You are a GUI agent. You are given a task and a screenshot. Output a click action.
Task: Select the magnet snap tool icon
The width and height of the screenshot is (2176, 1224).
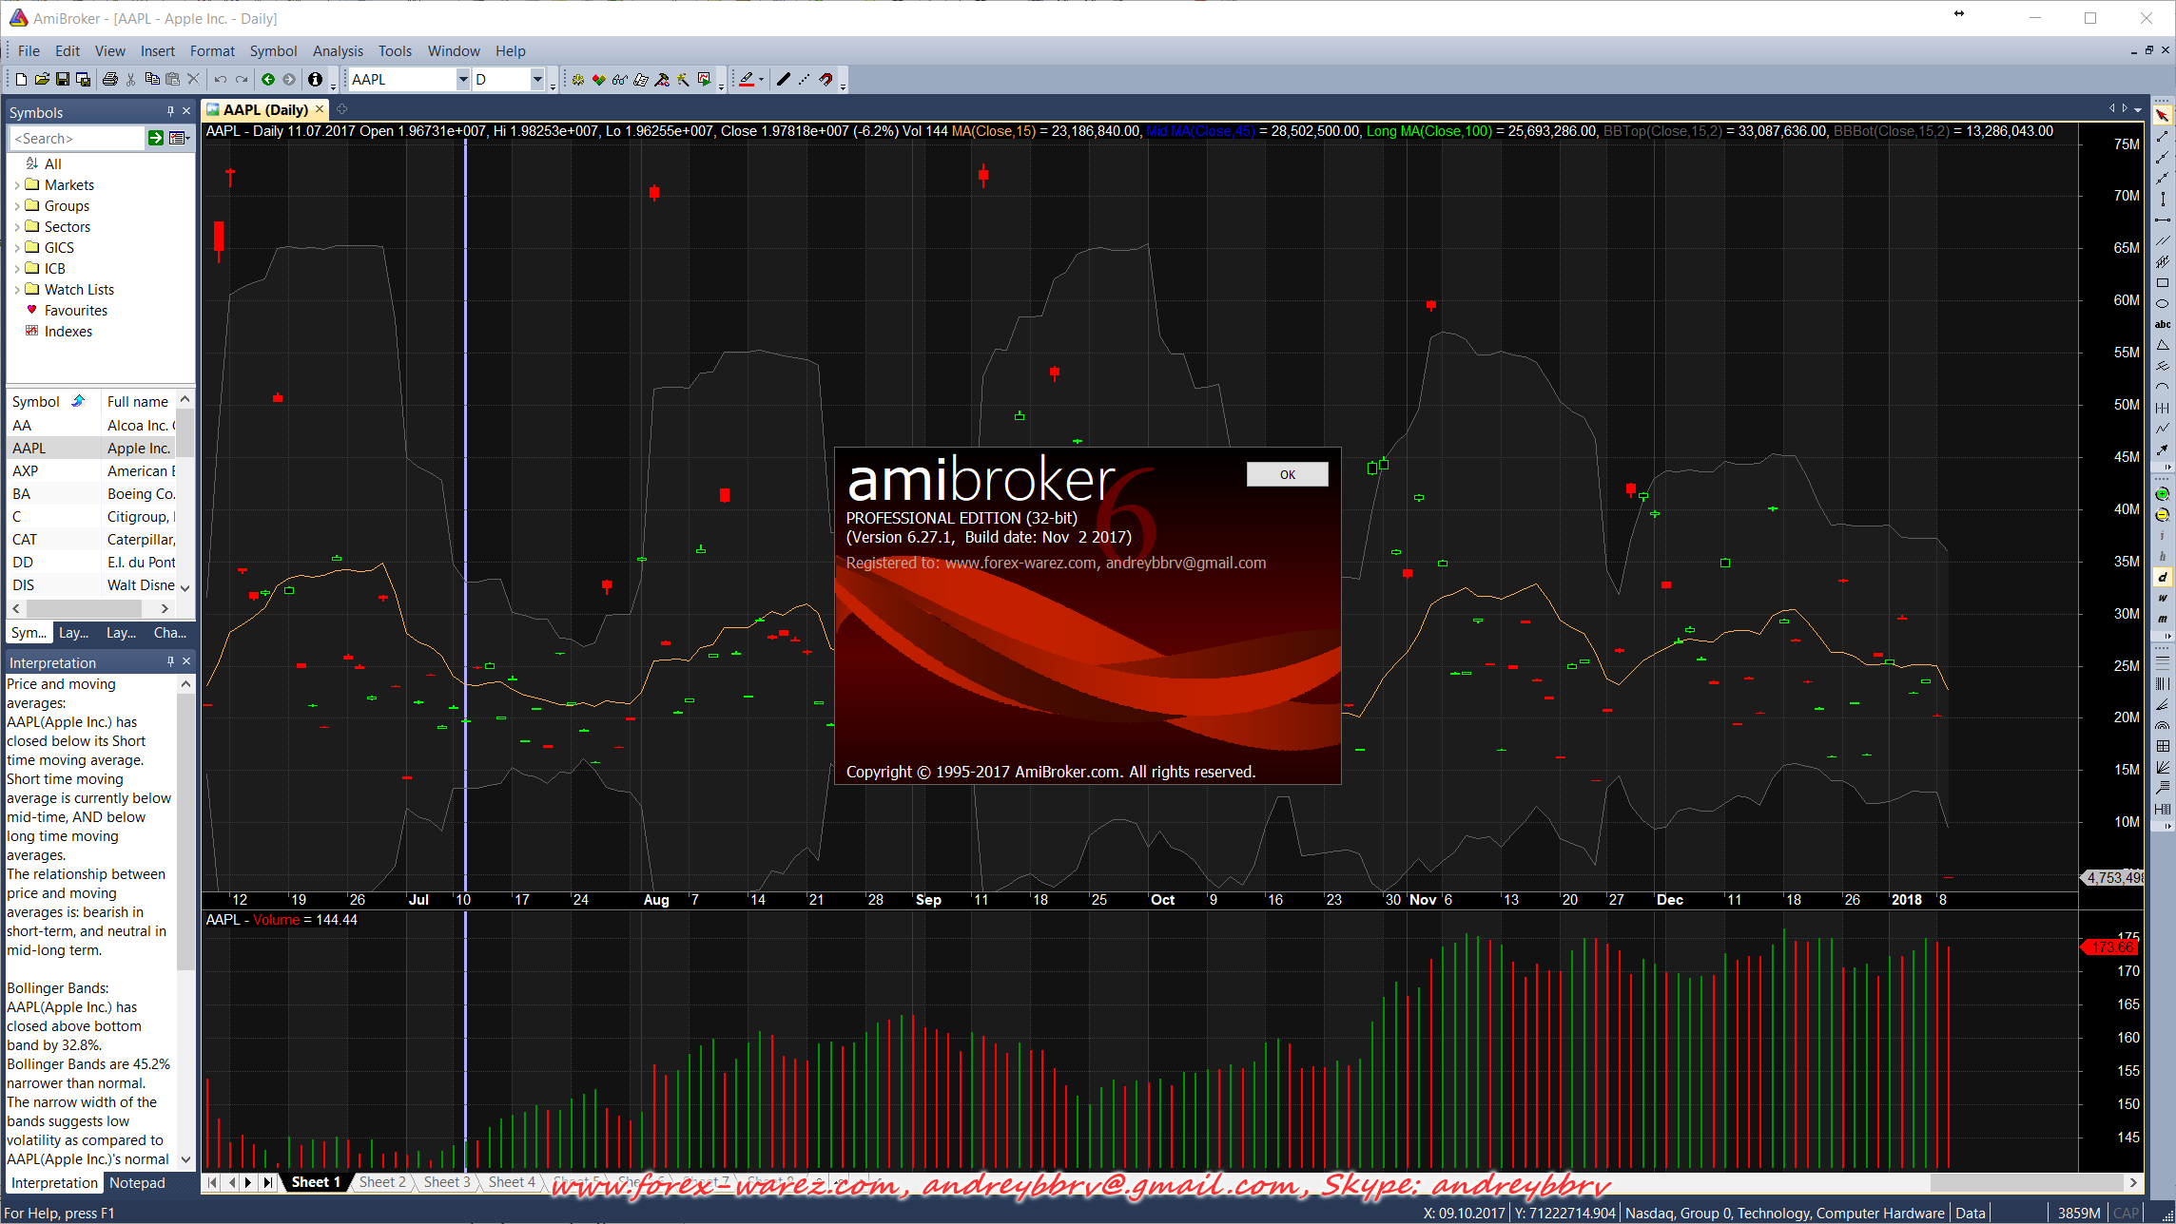826,80
